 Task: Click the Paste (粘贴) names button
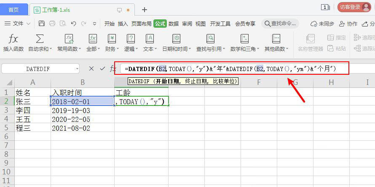click(x=337, y=48)
